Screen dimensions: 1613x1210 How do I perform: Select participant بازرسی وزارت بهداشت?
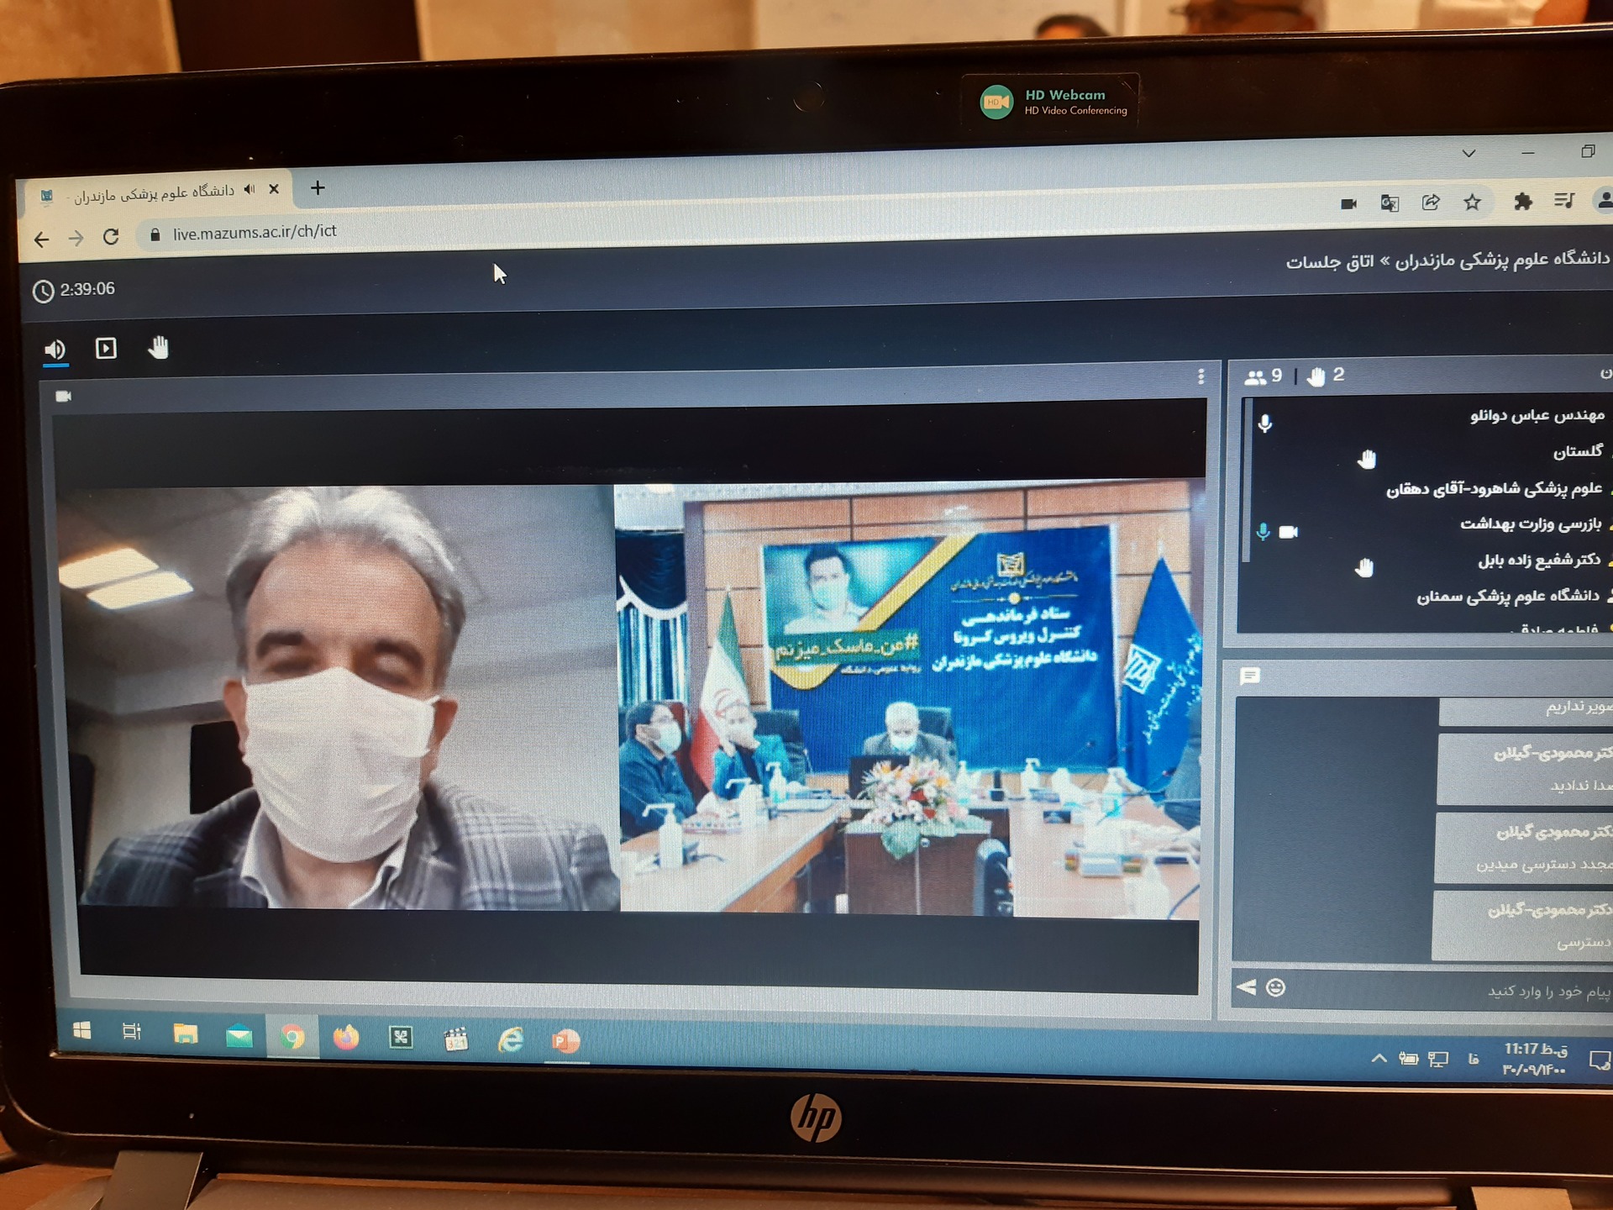coord(1530,523)
